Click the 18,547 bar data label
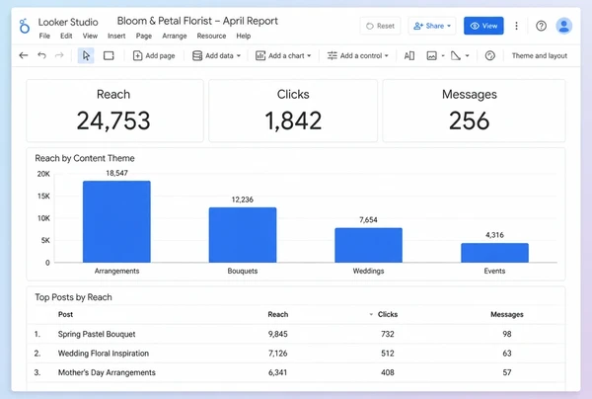Image resolution: width=592 pixels, height=399 pixels. pos(116,173)
